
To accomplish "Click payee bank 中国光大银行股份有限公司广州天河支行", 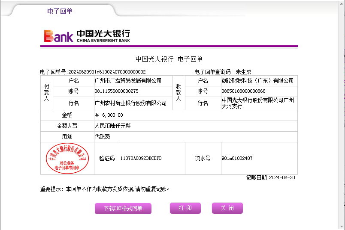I will pyautogui.click(x=257, y=103).
